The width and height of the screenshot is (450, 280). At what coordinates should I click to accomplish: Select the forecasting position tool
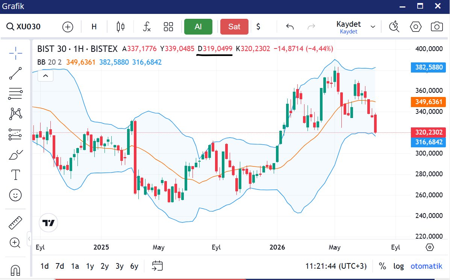[x=15, y=134]
